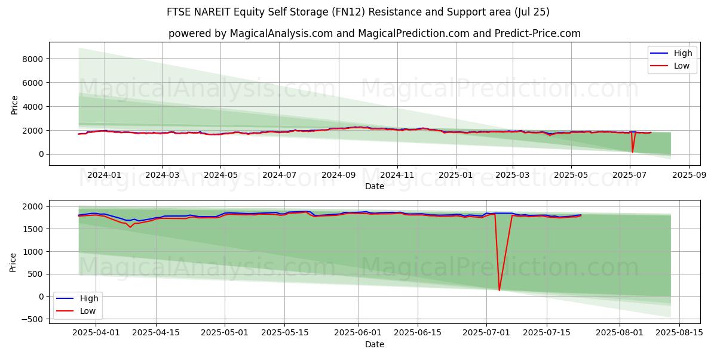
Task: Click 'Low' in the bottom chart legend
Action: pyautogui.click(x=88, y=311)
